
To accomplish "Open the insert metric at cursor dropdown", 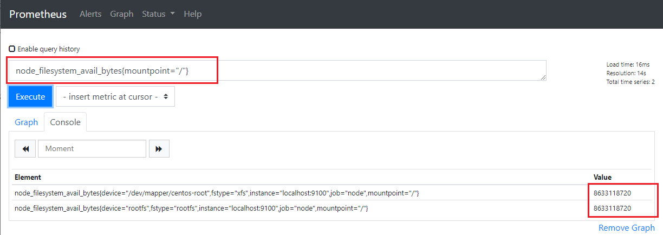I will pyautogui.click(x=115, y=96).
